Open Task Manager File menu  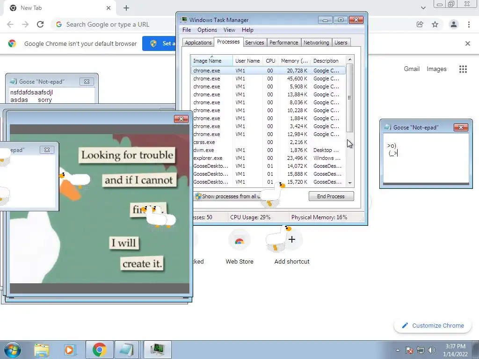187,30
